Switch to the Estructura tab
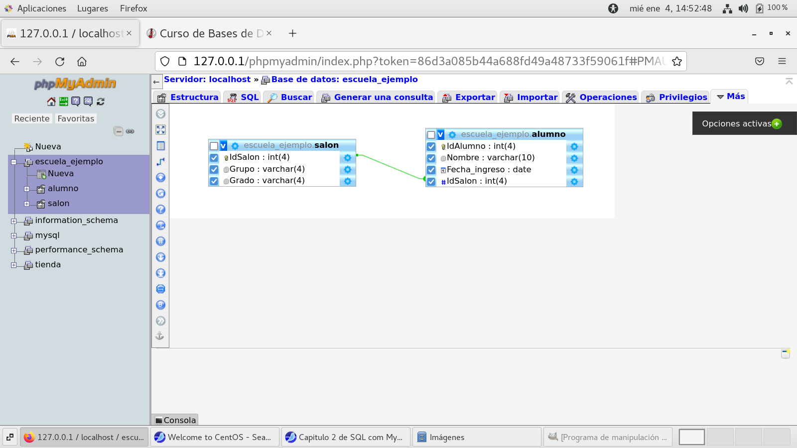The image size is (797, 448). pos(188,98)
